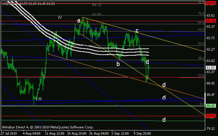The height and width of the screenshot is (136, 218).
Task: Select the 68.0 Fibonacci level label
Action: pos(201,22)
